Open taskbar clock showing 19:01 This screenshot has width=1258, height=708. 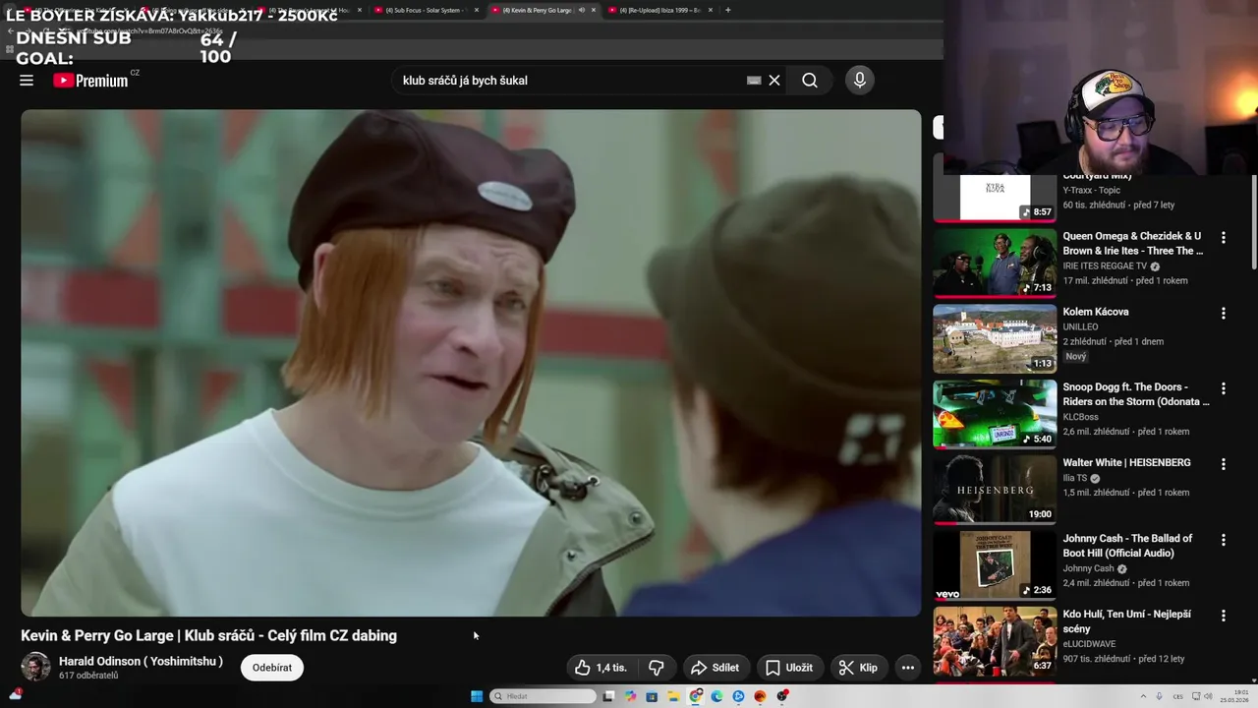click(1234, 696)
